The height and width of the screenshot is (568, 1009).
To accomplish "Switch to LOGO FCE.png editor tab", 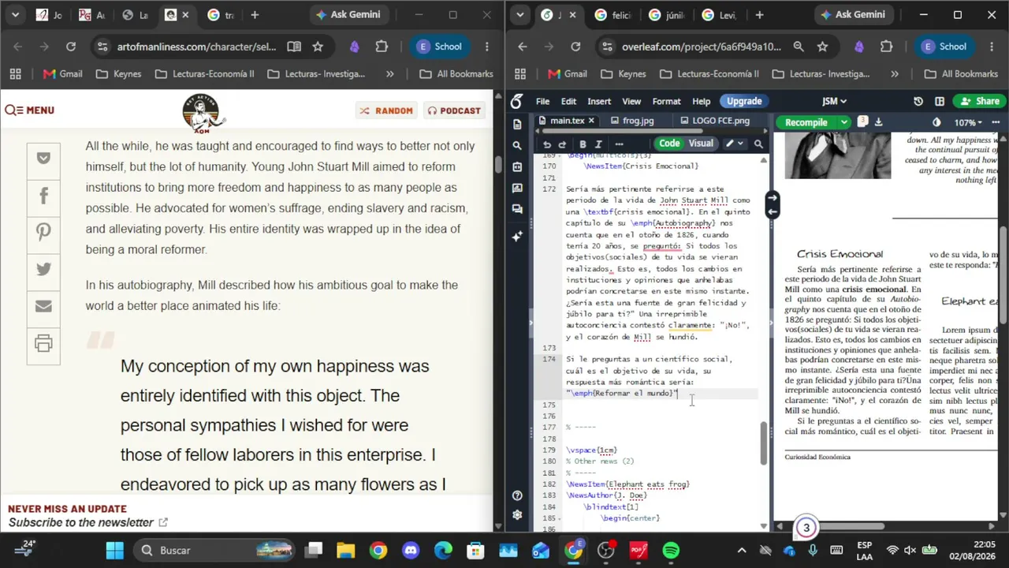I will coord(720,121).
